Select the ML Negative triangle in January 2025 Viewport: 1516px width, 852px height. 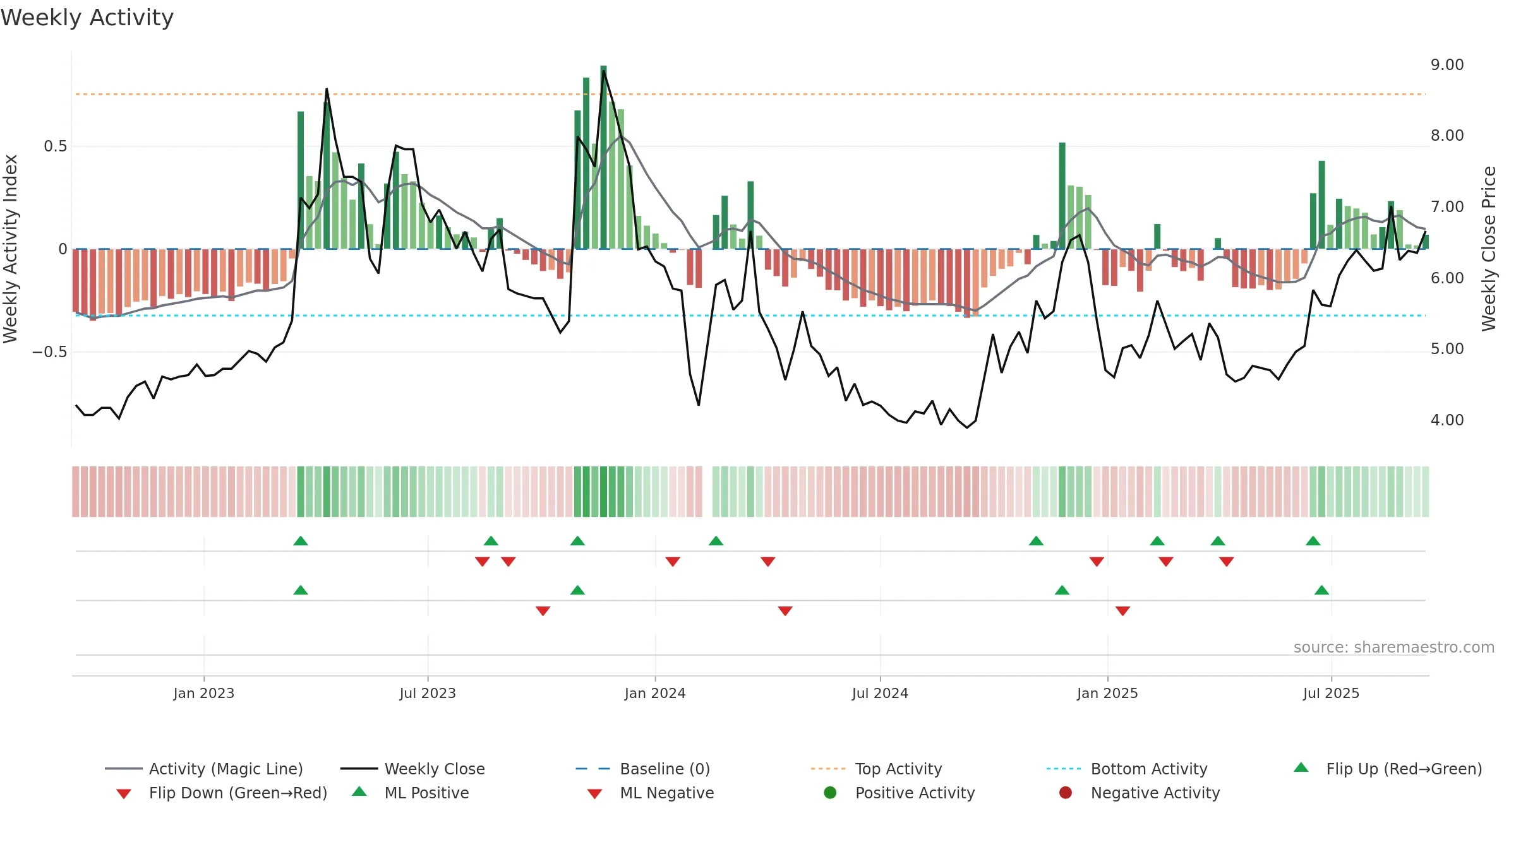click(1122, 611)
